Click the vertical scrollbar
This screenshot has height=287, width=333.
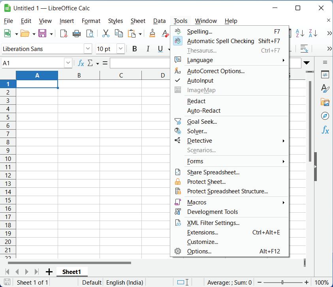(x=310, y=121)
